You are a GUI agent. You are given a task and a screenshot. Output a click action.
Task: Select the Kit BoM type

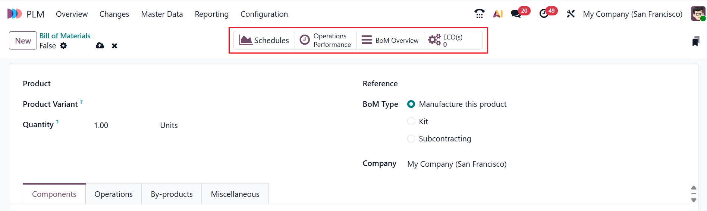pyautogui.click(x=411, y=121)
